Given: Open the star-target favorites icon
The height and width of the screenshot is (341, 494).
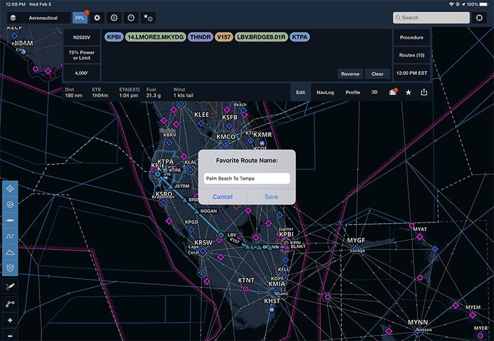Looking at the screenshot, I should pos(148,18).
